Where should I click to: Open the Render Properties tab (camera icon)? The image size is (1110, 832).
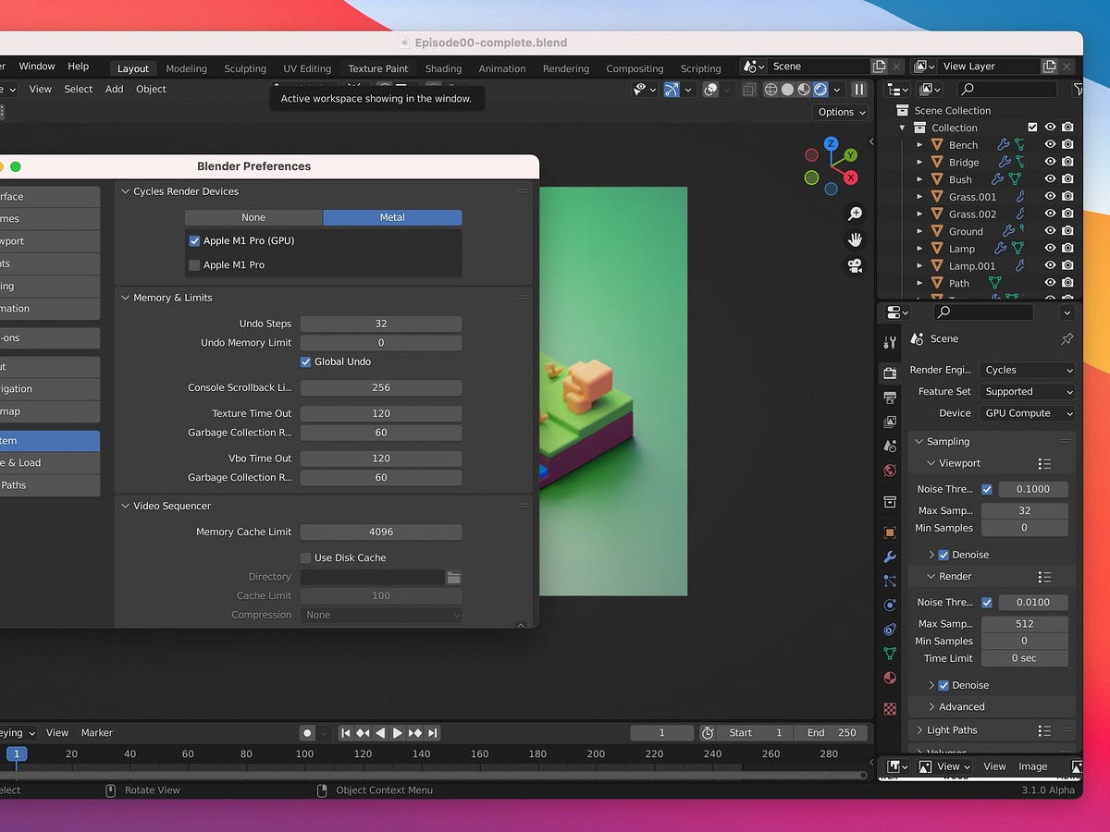(890, 373)
